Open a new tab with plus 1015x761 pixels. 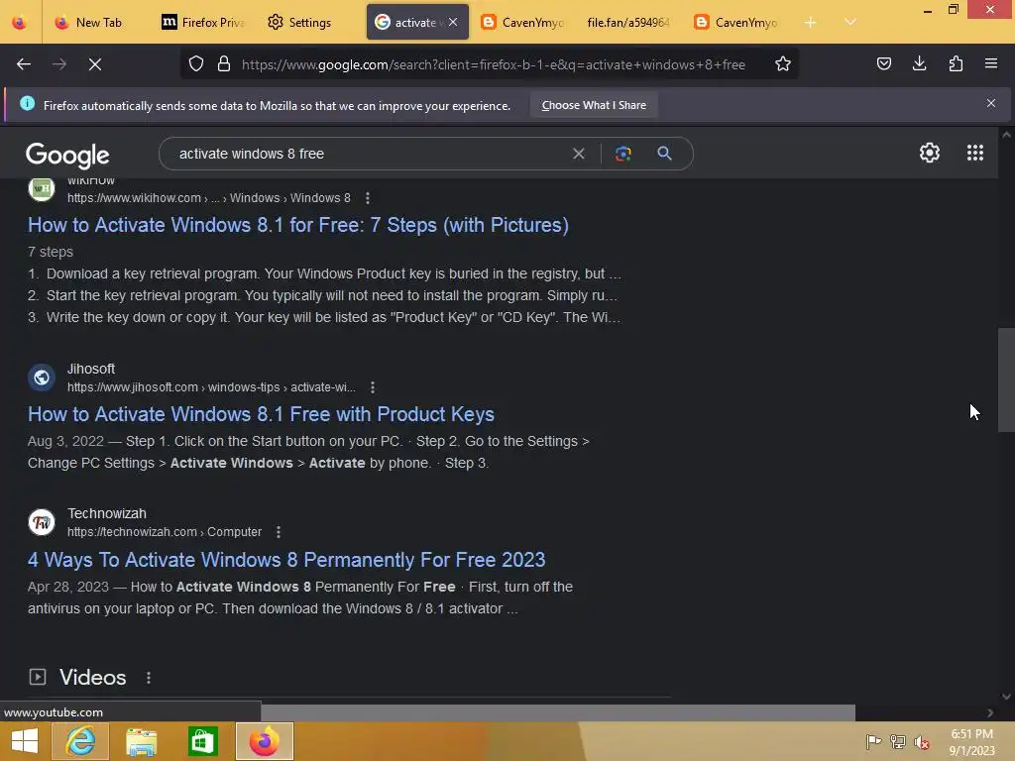(811, 22)
